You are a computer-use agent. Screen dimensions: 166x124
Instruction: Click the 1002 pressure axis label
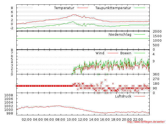point(9,106)
